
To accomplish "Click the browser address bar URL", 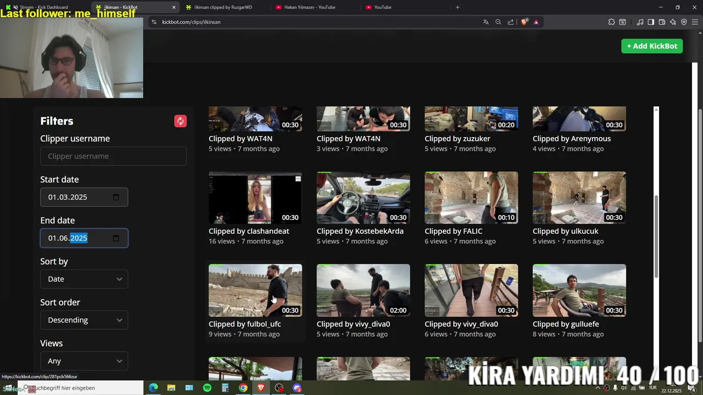I will pos(191,22).
